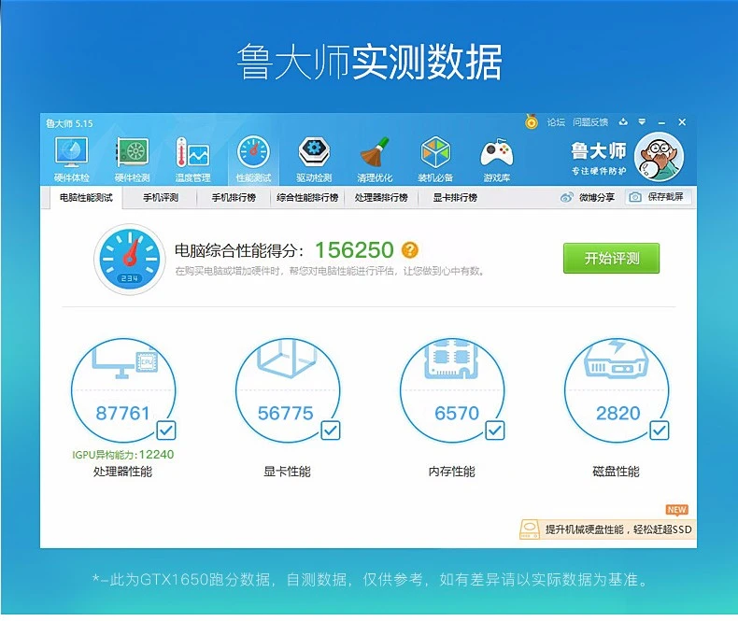Click the 提升机械硬盘性能 SSD promotion banner

[607, 529]
